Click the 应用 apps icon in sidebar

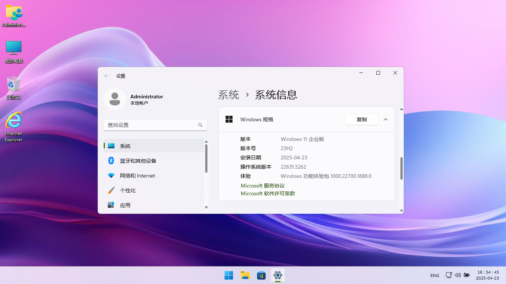(111, 205)
